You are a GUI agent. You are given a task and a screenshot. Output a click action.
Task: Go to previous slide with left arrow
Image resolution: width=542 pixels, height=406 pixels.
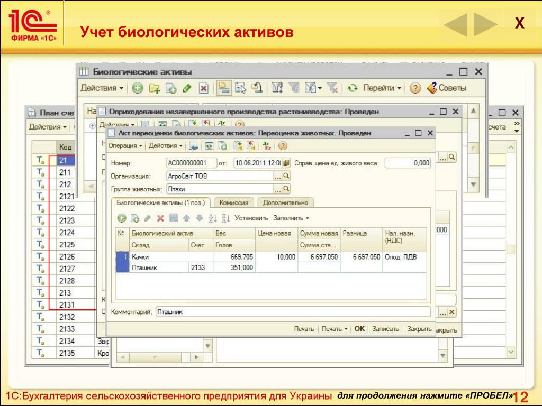(456, 24)
